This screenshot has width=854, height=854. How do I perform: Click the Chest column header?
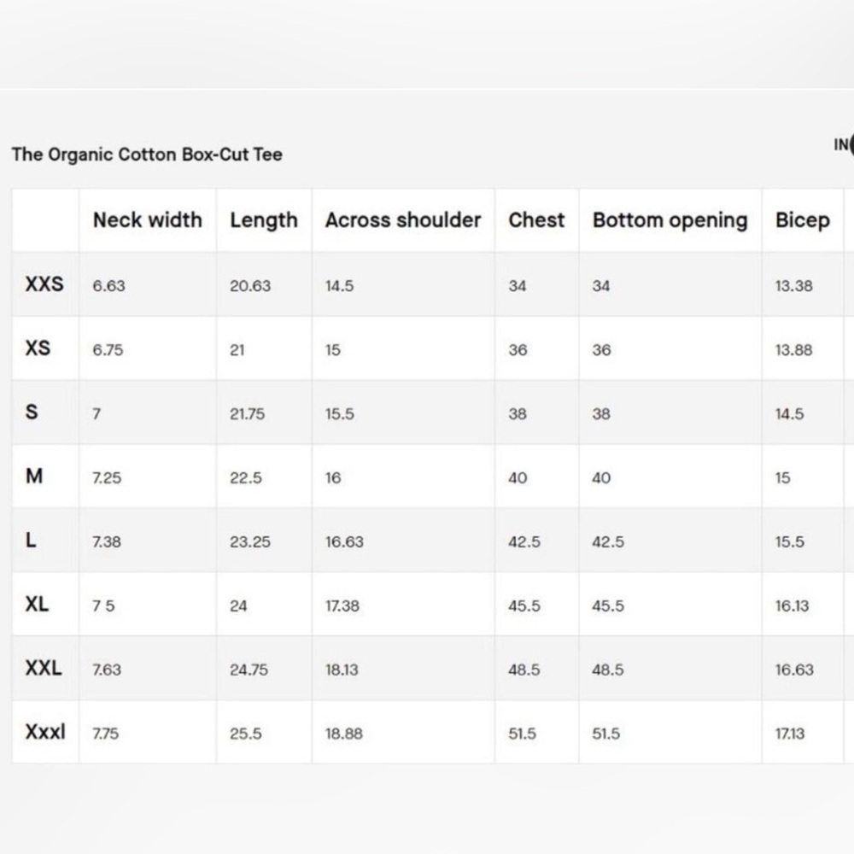pos(536,220)
